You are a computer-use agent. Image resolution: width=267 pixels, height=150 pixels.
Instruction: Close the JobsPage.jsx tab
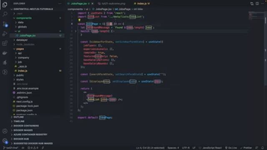click(x=93, y=4)
